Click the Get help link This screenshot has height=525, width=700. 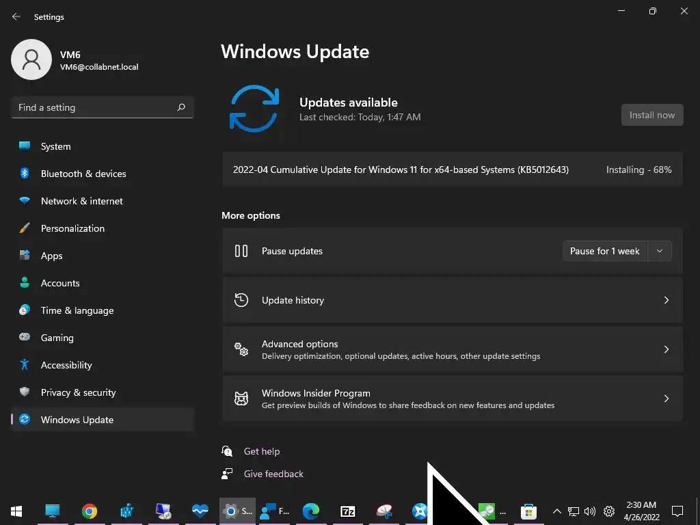coord(262,451)
